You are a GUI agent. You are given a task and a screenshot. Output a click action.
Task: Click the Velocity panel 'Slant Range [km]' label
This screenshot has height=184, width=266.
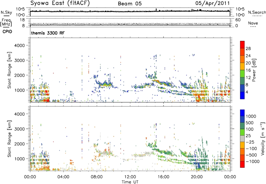pyautogui.click(x=9, y=139)
